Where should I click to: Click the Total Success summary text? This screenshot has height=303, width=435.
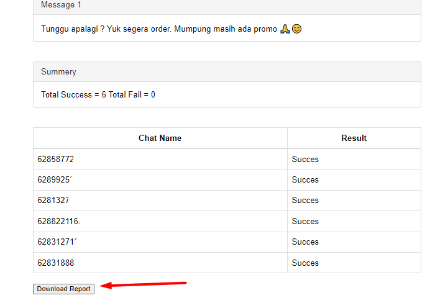point(98,95)
